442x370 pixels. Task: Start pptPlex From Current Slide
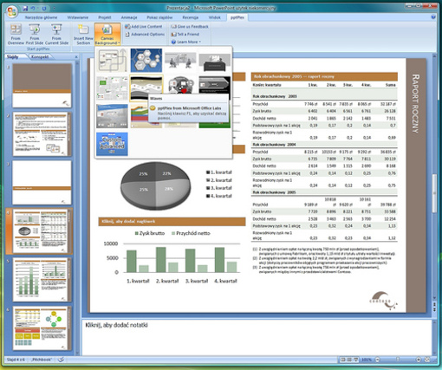pyautogui.click(x=56, y=35)
